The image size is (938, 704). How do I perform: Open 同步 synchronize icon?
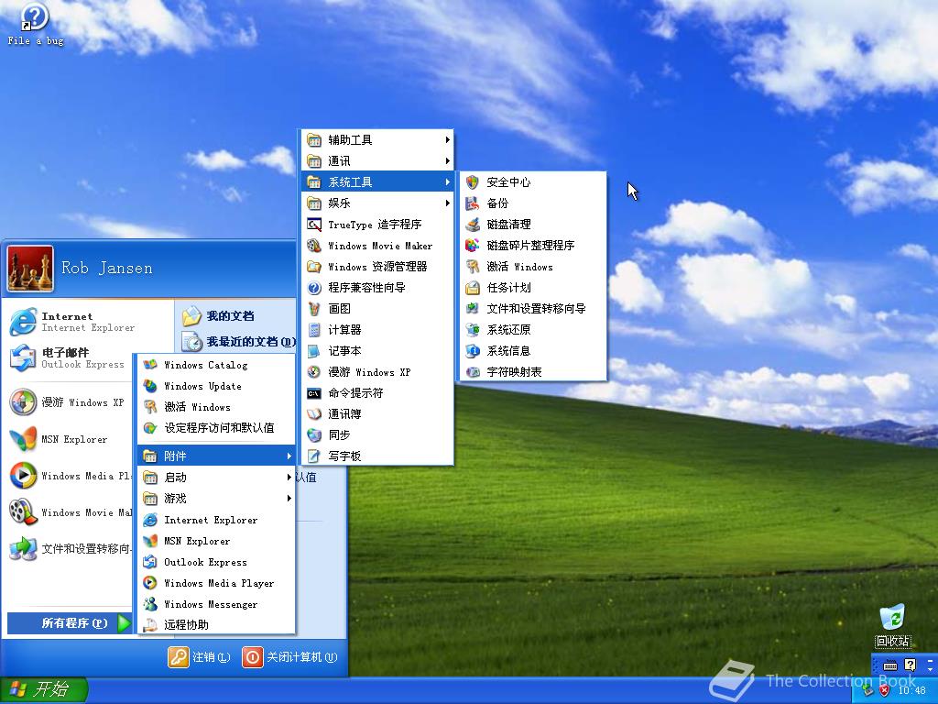(x=314, y=435)
